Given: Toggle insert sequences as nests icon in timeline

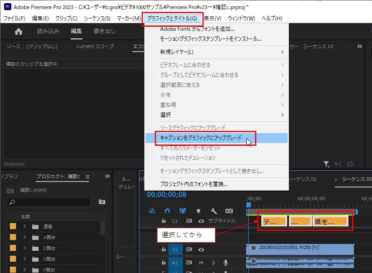Looking at the screenshot, I should click(152, 211).
